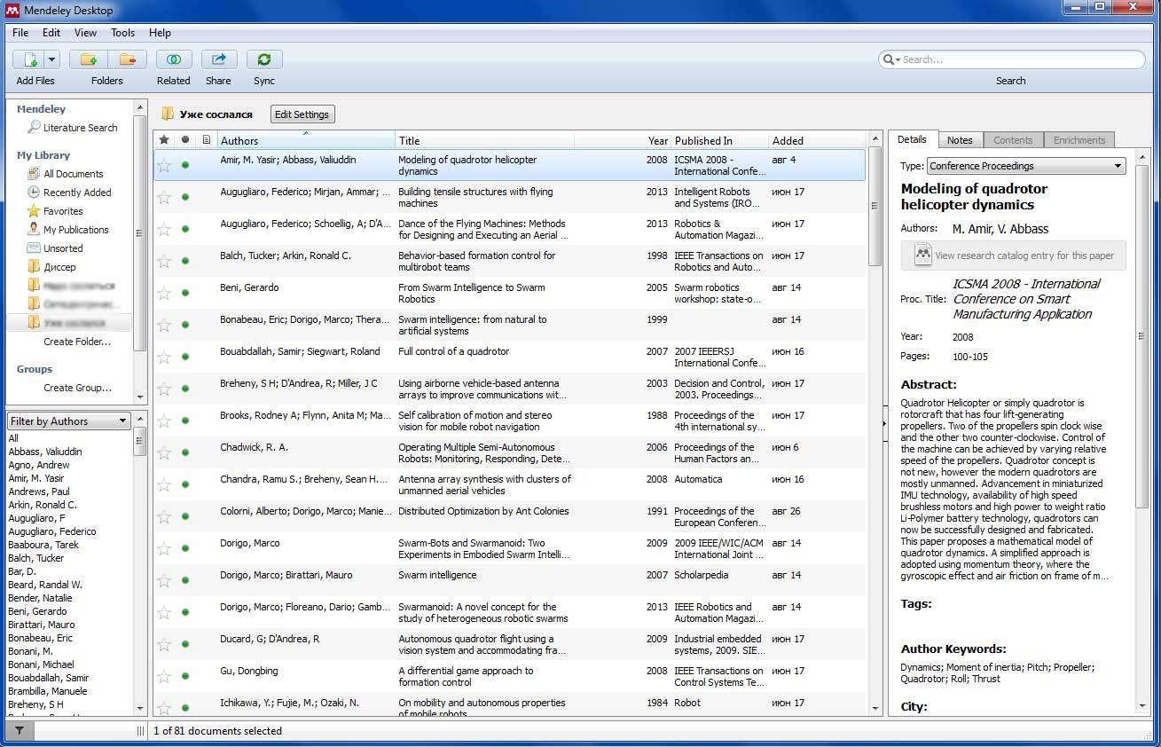Click the Share toolbar icon
Image resolution: width=1161 pixels, height=747 pixels.
click(218, 59)
